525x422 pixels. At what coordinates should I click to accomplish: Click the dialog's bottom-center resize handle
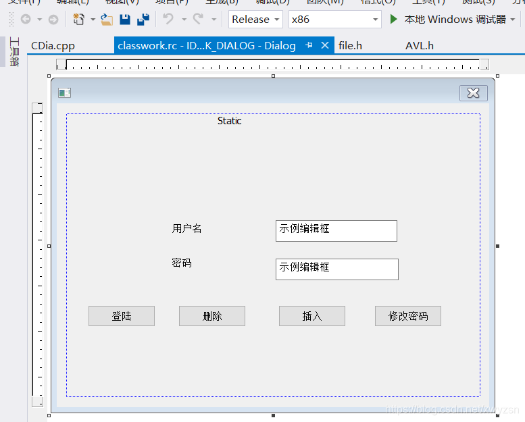[x=273, y=416]
